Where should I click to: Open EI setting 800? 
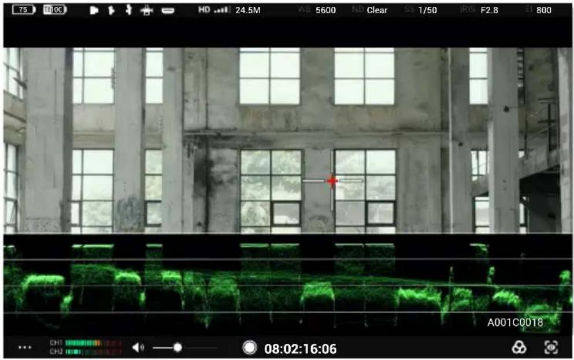tap(539, 10)
